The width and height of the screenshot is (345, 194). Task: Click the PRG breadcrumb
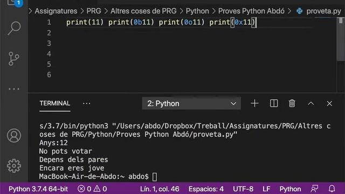pos(94,11)
